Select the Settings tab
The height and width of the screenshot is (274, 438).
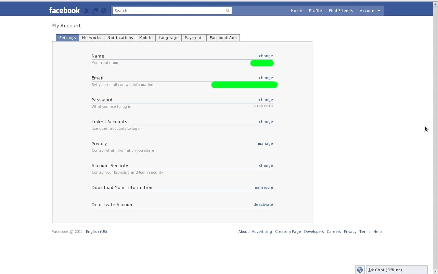[x=67, y=38]
